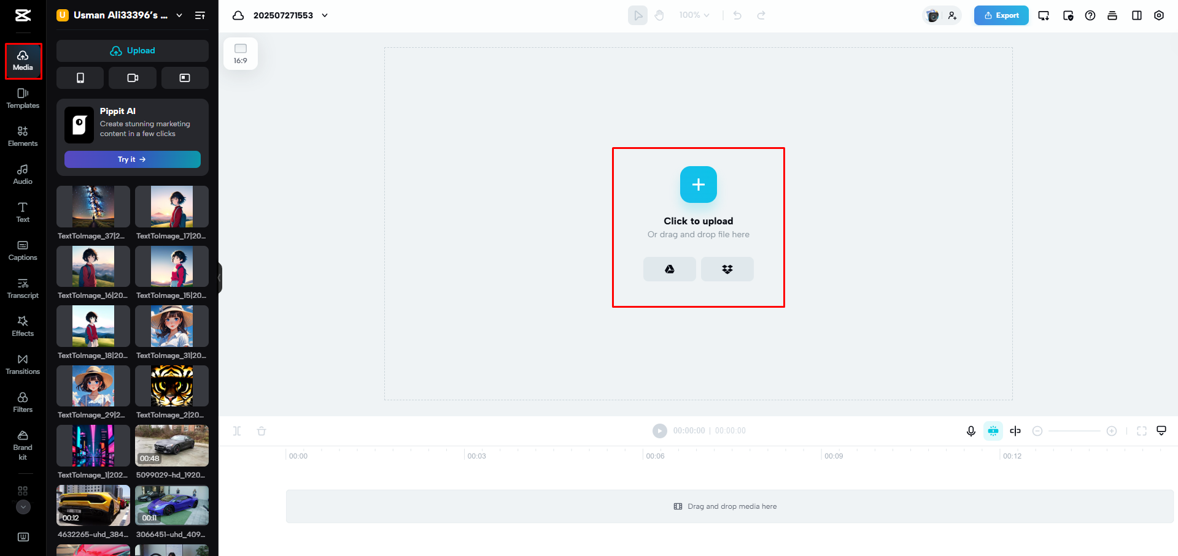The height and width of the screenshot is (556, 1178).
Task: Expand the Usman Ali33396's workspace dropdown
Action: point(179,15)
